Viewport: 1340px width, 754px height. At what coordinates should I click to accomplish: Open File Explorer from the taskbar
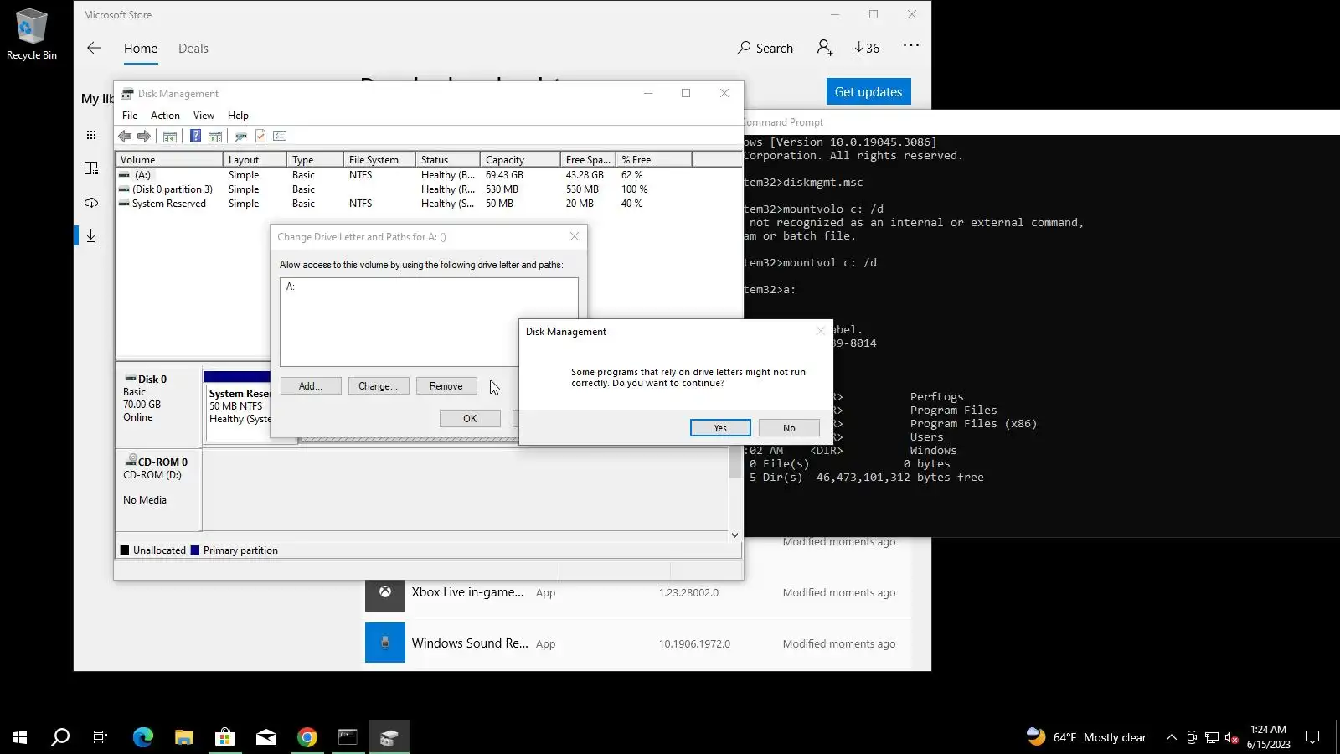[x=184, y=737]
